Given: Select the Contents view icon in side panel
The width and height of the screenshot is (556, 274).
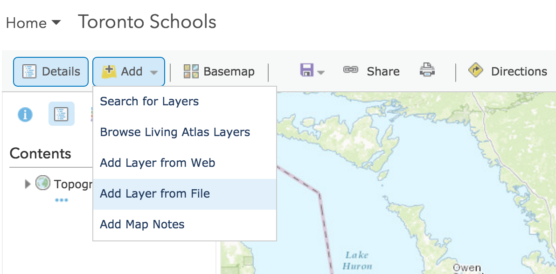Looking at the screenshot, I should tap(62, 114).
